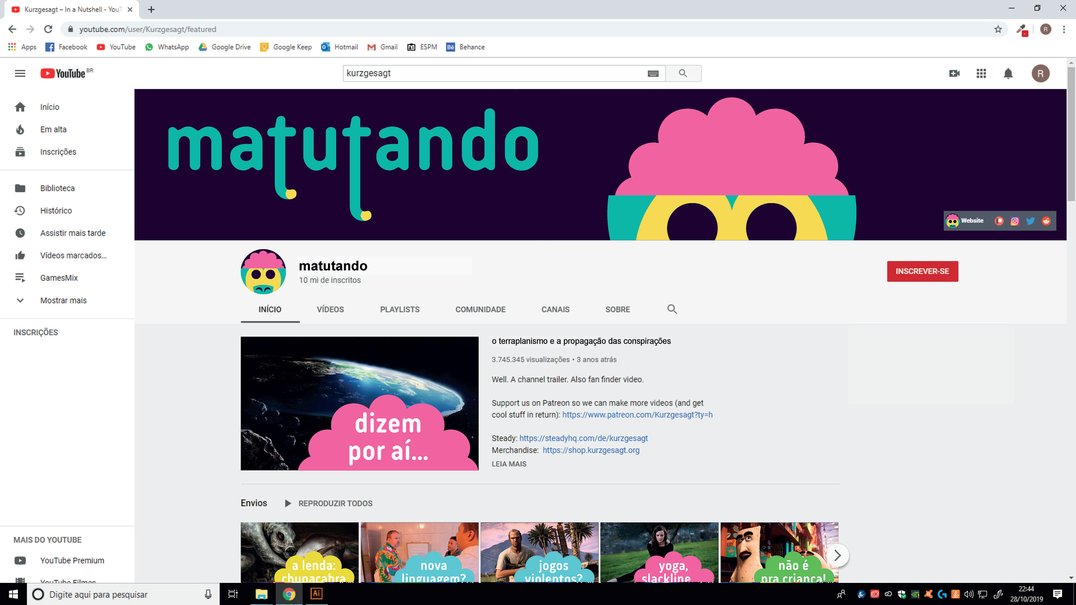Image resolution: width=1076 pixels, height=605 pixels.
Task: Switch to the SOBRE tab
Action: pyautogui.click(x=617, y=310)
